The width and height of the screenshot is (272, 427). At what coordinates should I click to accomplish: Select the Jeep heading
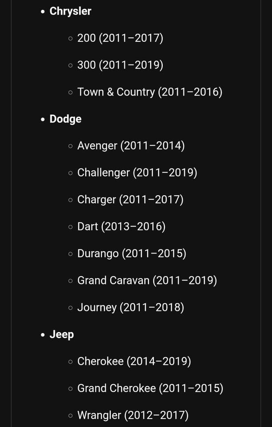(x=61, y=334)
